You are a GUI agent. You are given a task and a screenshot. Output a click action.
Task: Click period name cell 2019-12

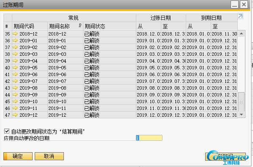click(x=65, y=115)
